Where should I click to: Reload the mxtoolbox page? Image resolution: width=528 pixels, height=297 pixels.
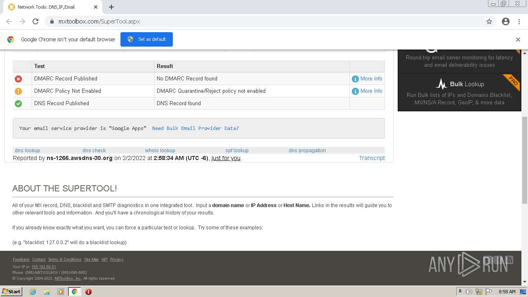click(35, 21)
